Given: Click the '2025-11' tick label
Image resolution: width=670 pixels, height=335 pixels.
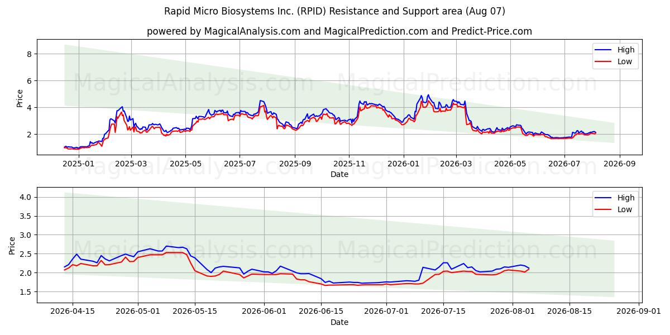Looking at the screenshot, I should 349,164.
